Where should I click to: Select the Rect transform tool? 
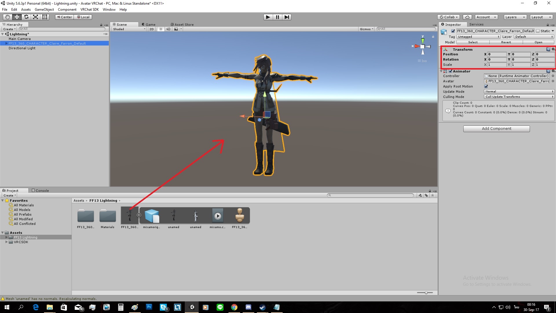click(45, 17)
